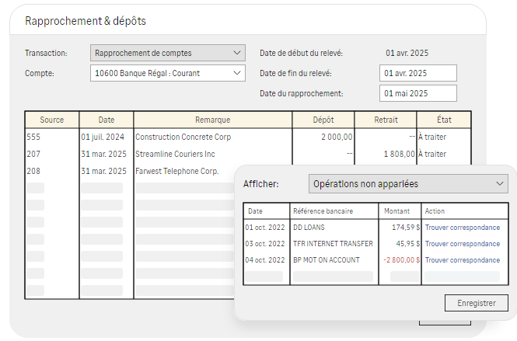The height and width of the screenshot is (341, 517).
Task: Click the État column header
Action: [444, 120]
